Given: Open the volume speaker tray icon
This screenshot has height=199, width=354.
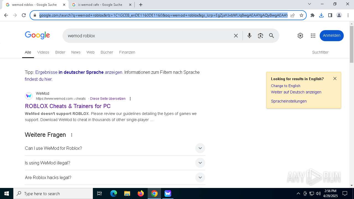Looking at the screenshot, I should (x=318, y=193).
